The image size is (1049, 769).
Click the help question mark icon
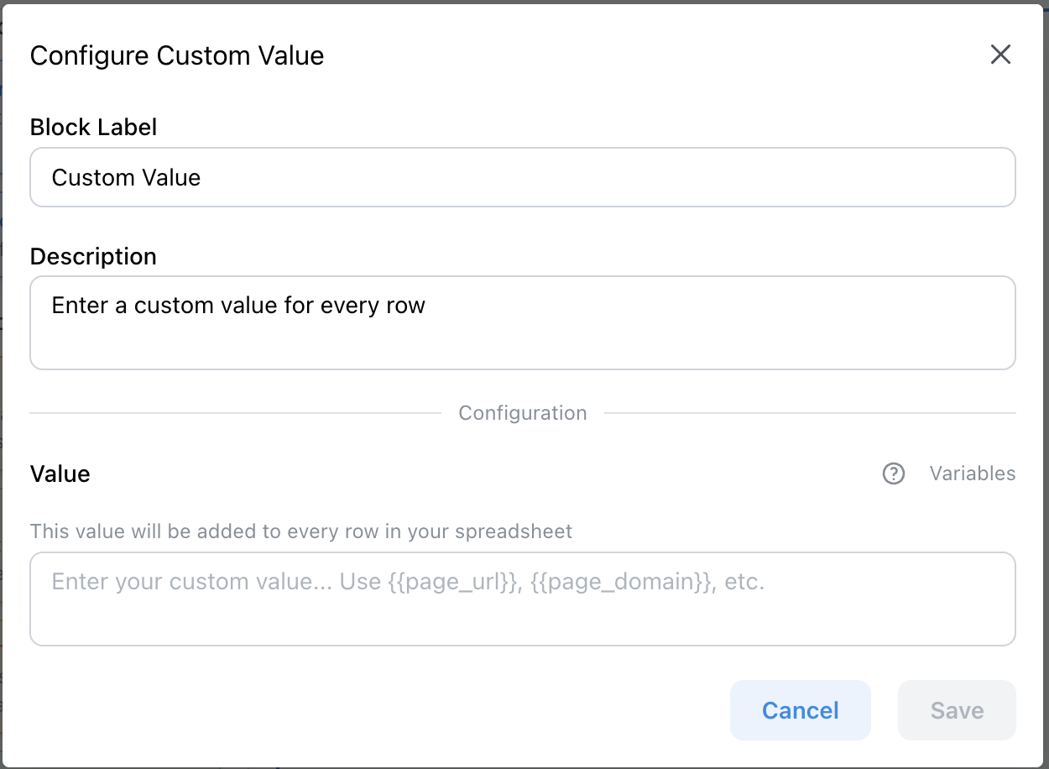click(x=894, y=474)
